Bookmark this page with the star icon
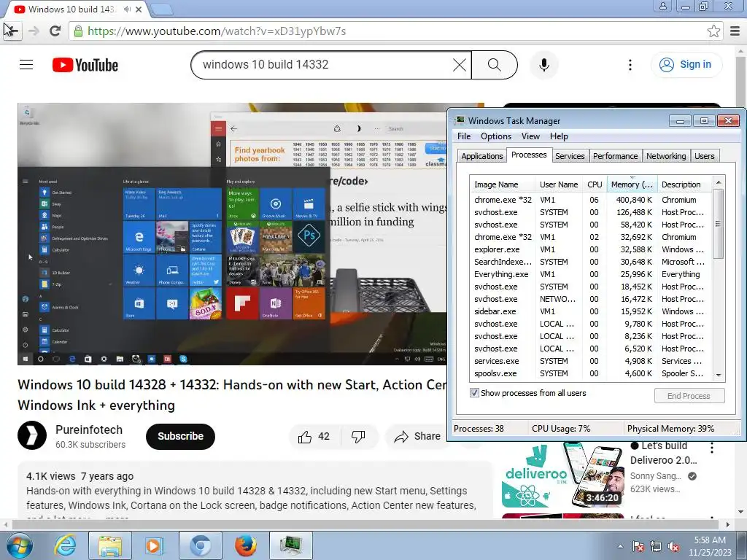The height and width of the screenshot is (560, 747). [713, 31]
